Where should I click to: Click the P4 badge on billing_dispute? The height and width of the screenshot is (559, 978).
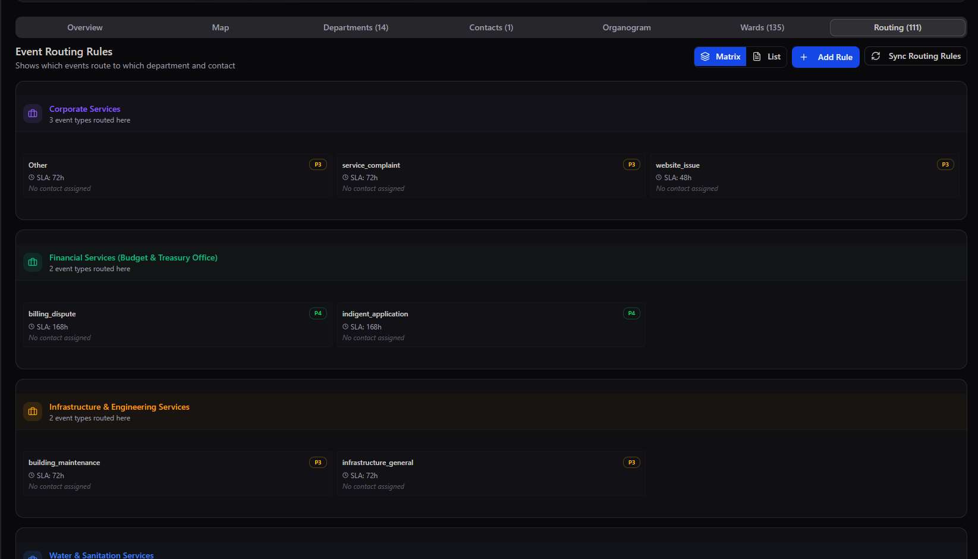click(318, 313)
